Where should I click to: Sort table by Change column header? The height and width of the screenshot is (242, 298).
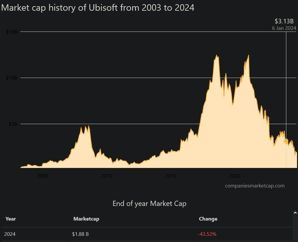(208, 219)
